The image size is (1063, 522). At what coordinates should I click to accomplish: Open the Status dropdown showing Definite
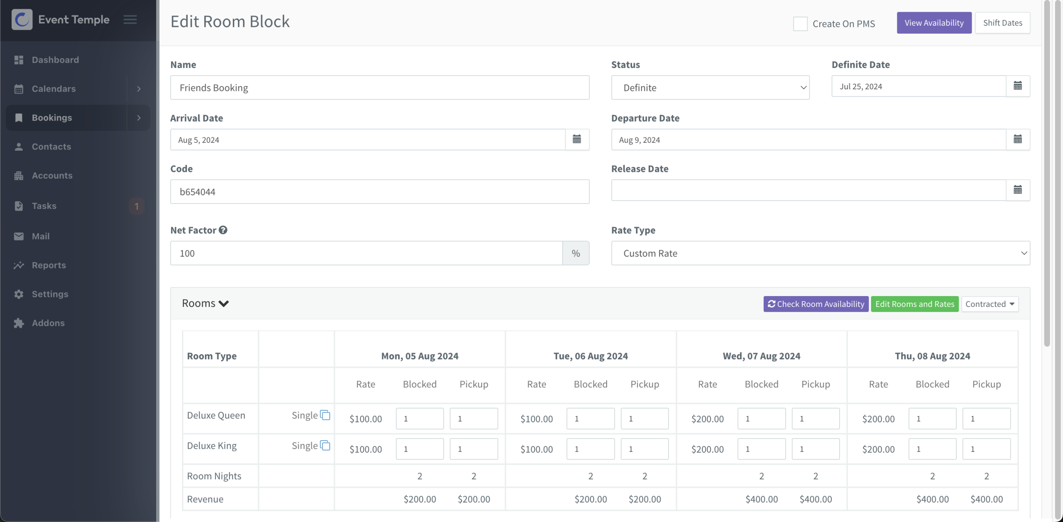pos(710,88)
